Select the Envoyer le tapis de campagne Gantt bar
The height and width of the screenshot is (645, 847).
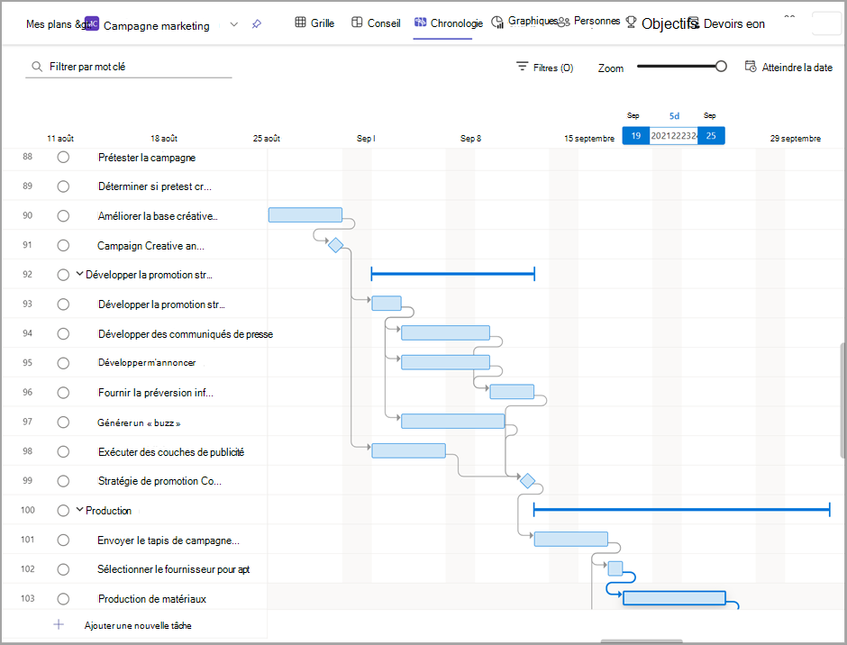[x=571, y=539]
